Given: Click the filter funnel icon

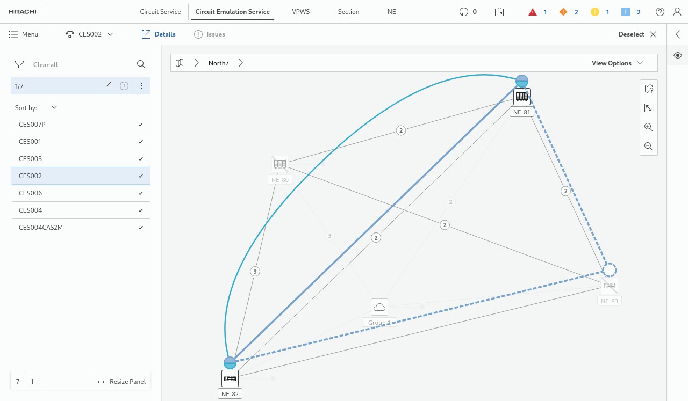Looking at the screenshot, I should tap(19, 64).
